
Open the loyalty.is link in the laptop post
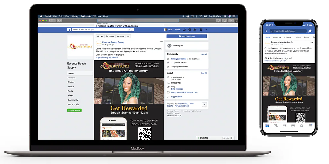click(107, 57)
